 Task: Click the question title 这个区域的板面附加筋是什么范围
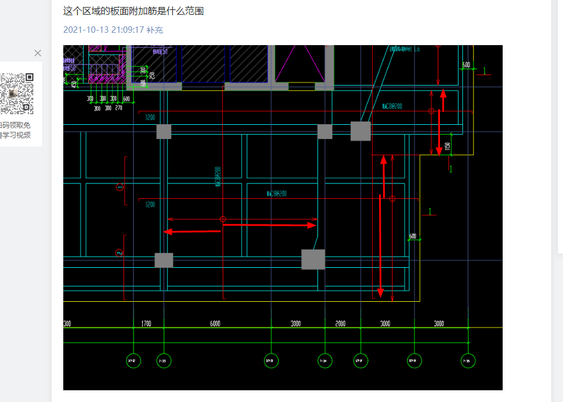coord(134,11)
